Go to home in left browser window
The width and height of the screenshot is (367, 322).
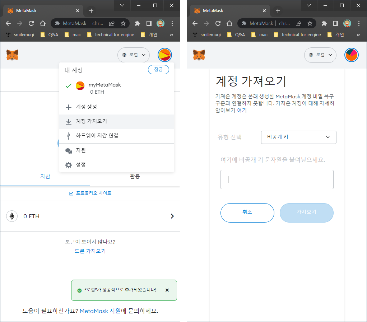coord(43,23)
